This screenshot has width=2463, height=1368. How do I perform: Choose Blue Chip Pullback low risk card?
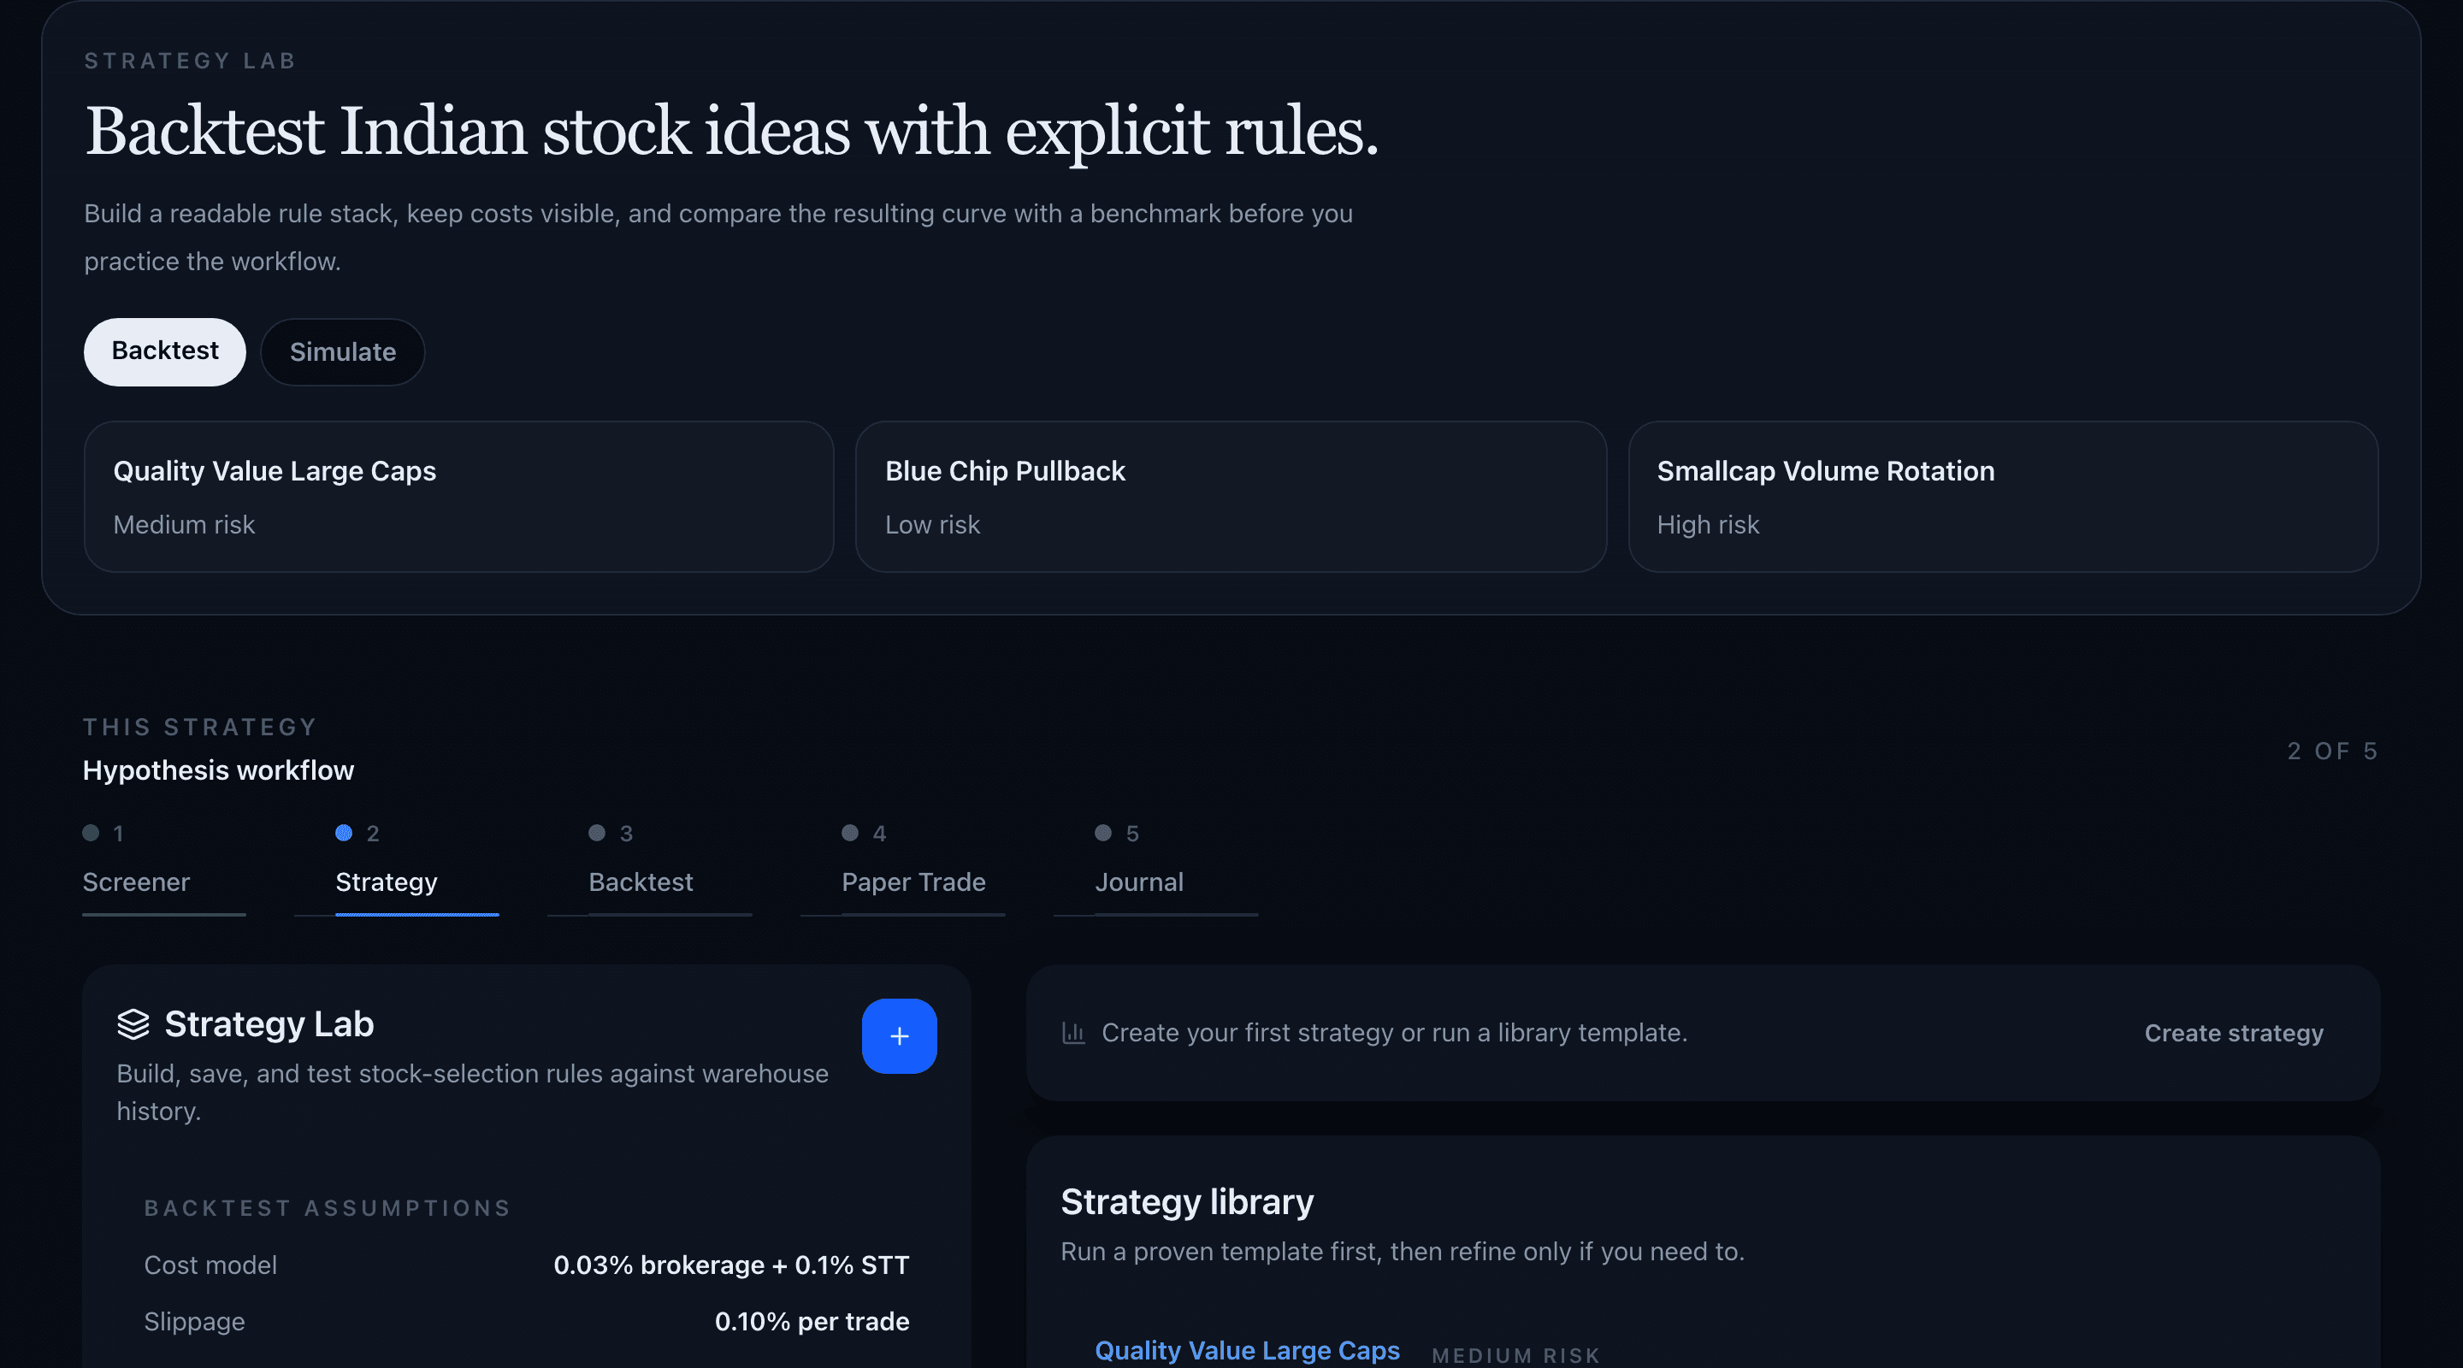(x=1231, y=496)
